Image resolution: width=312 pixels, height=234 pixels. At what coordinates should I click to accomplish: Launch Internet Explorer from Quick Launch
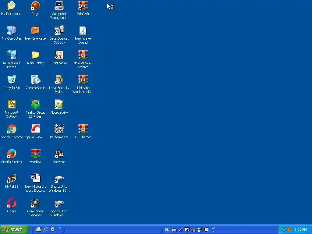tap(46, 229)
